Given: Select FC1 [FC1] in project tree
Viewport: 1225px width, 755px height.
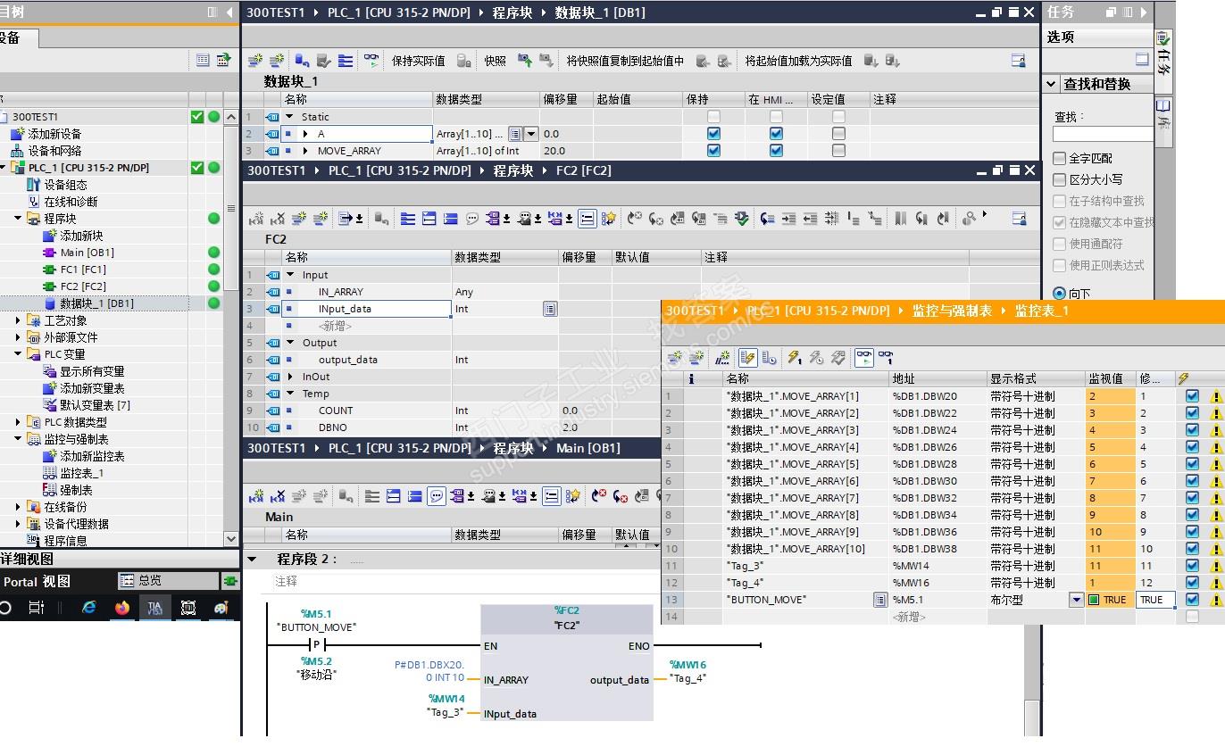Looking at the screenshot, I should tap(83, 270).
